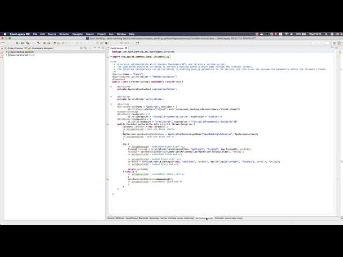Click the Pin Editor toolbar icon
The width and height of the screenshot is (343, 257).
(x=137, y=43)
